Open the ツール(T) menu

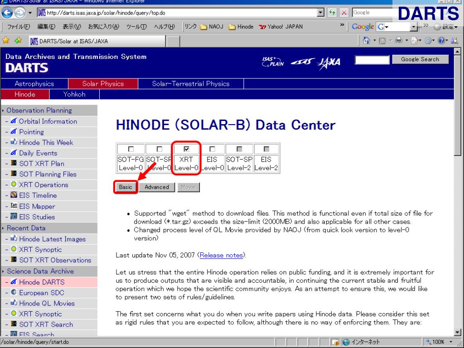click(x=136, y=27)
